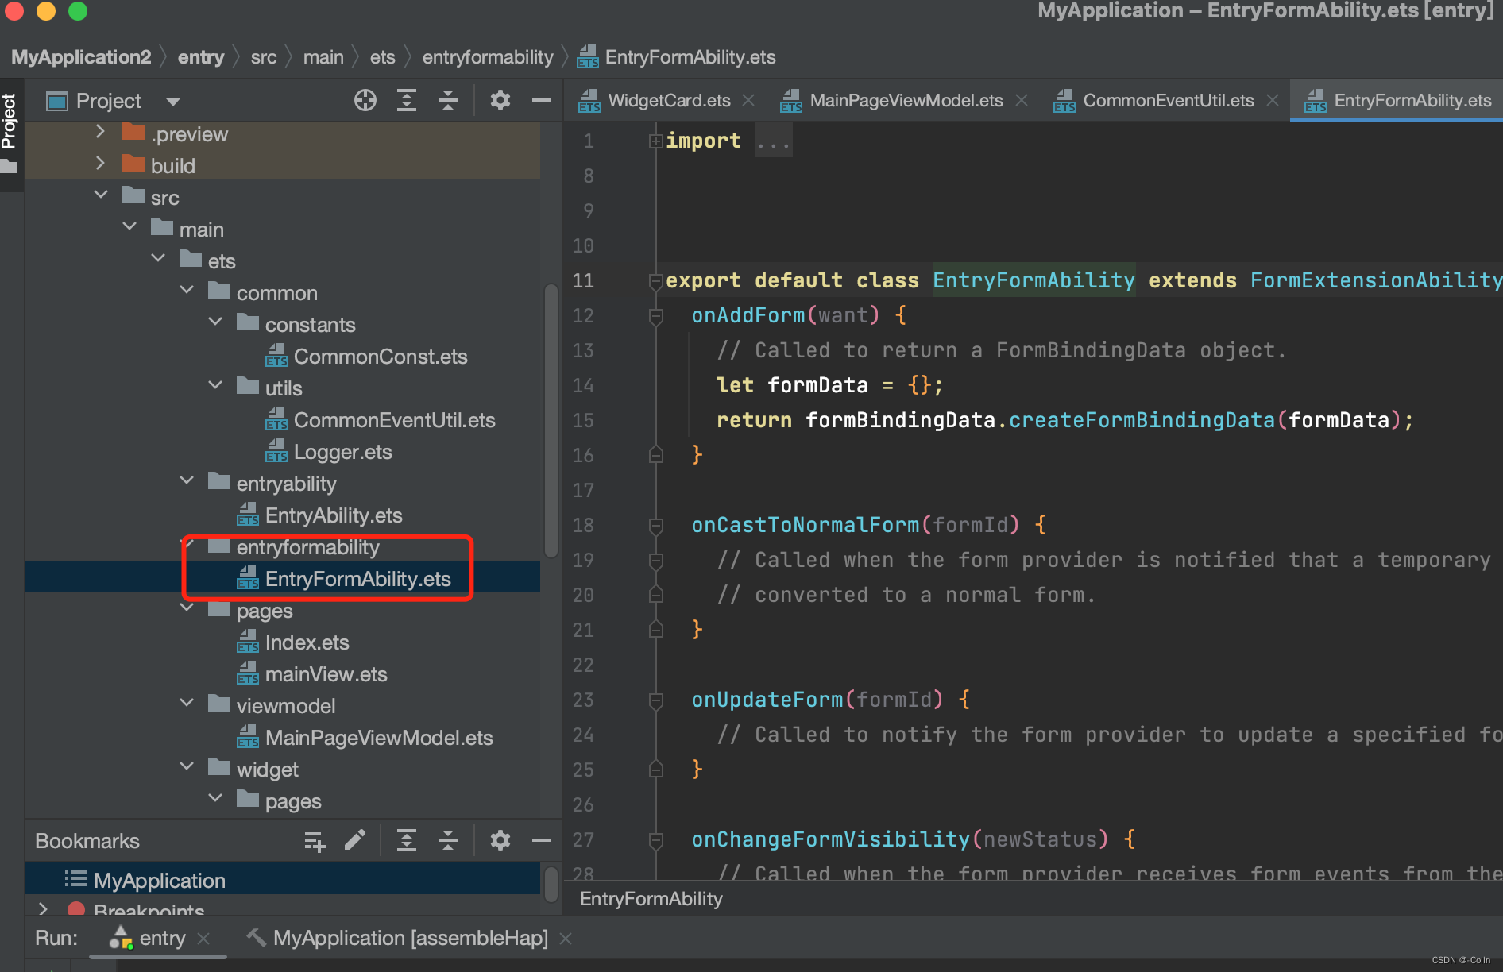This screenshot has width=1503, height=972.
Task: Close the CommonEventUtil.ets tab
Action: click(x=1272, y=100)
